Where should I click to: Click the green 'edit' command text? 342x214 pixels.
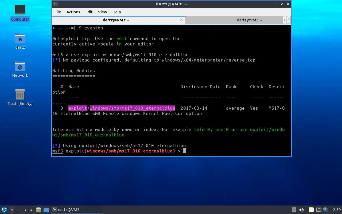pos(122,39)
